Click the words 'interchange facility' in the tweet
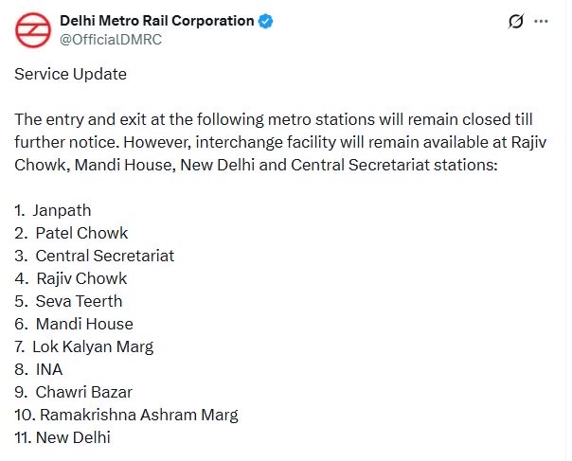 265,142
